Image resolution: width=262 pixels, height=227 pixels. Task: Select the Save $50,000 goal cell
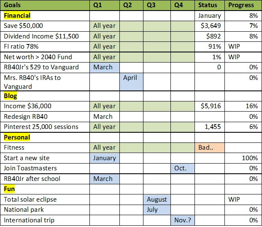pos(45,26)
